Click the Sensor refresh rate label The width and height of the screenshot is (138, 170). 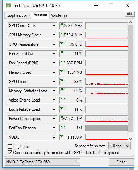click(x=90, y=146)
